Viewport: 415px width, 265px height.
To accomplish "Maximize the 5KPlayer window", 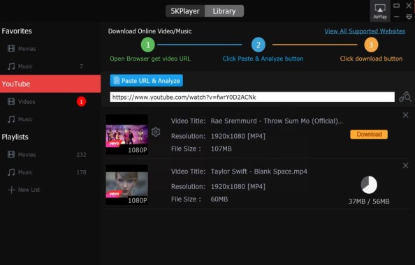I will tap(396, 6).
